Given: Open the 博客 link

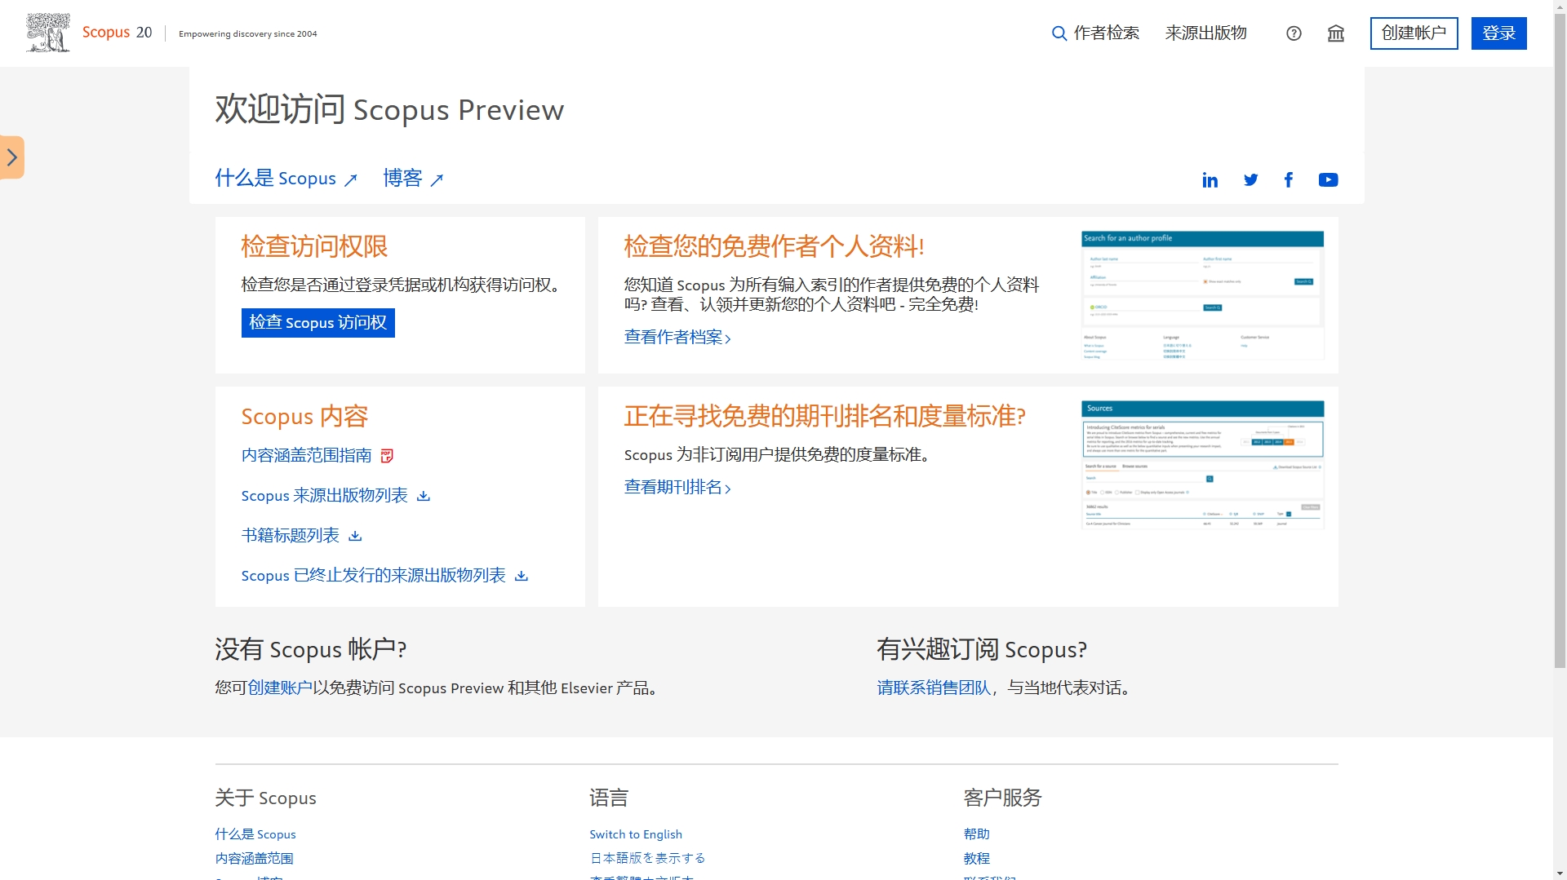Looking at the screenshot, I should pos(402,179).
